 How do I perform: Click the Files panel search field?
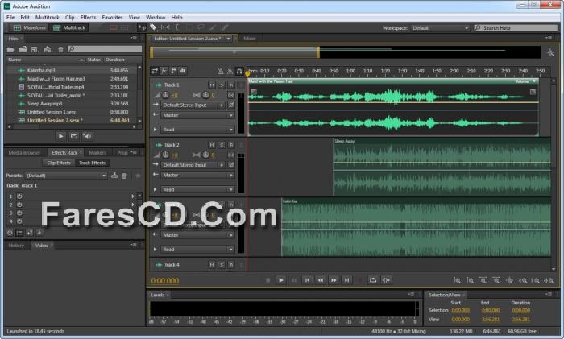(x=105, y=49)
